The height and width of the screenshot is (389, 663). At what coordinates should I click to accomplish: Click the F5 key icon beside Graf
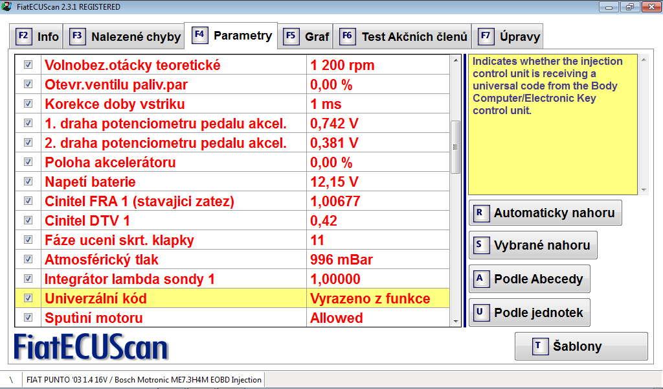(x=291, y=36)
